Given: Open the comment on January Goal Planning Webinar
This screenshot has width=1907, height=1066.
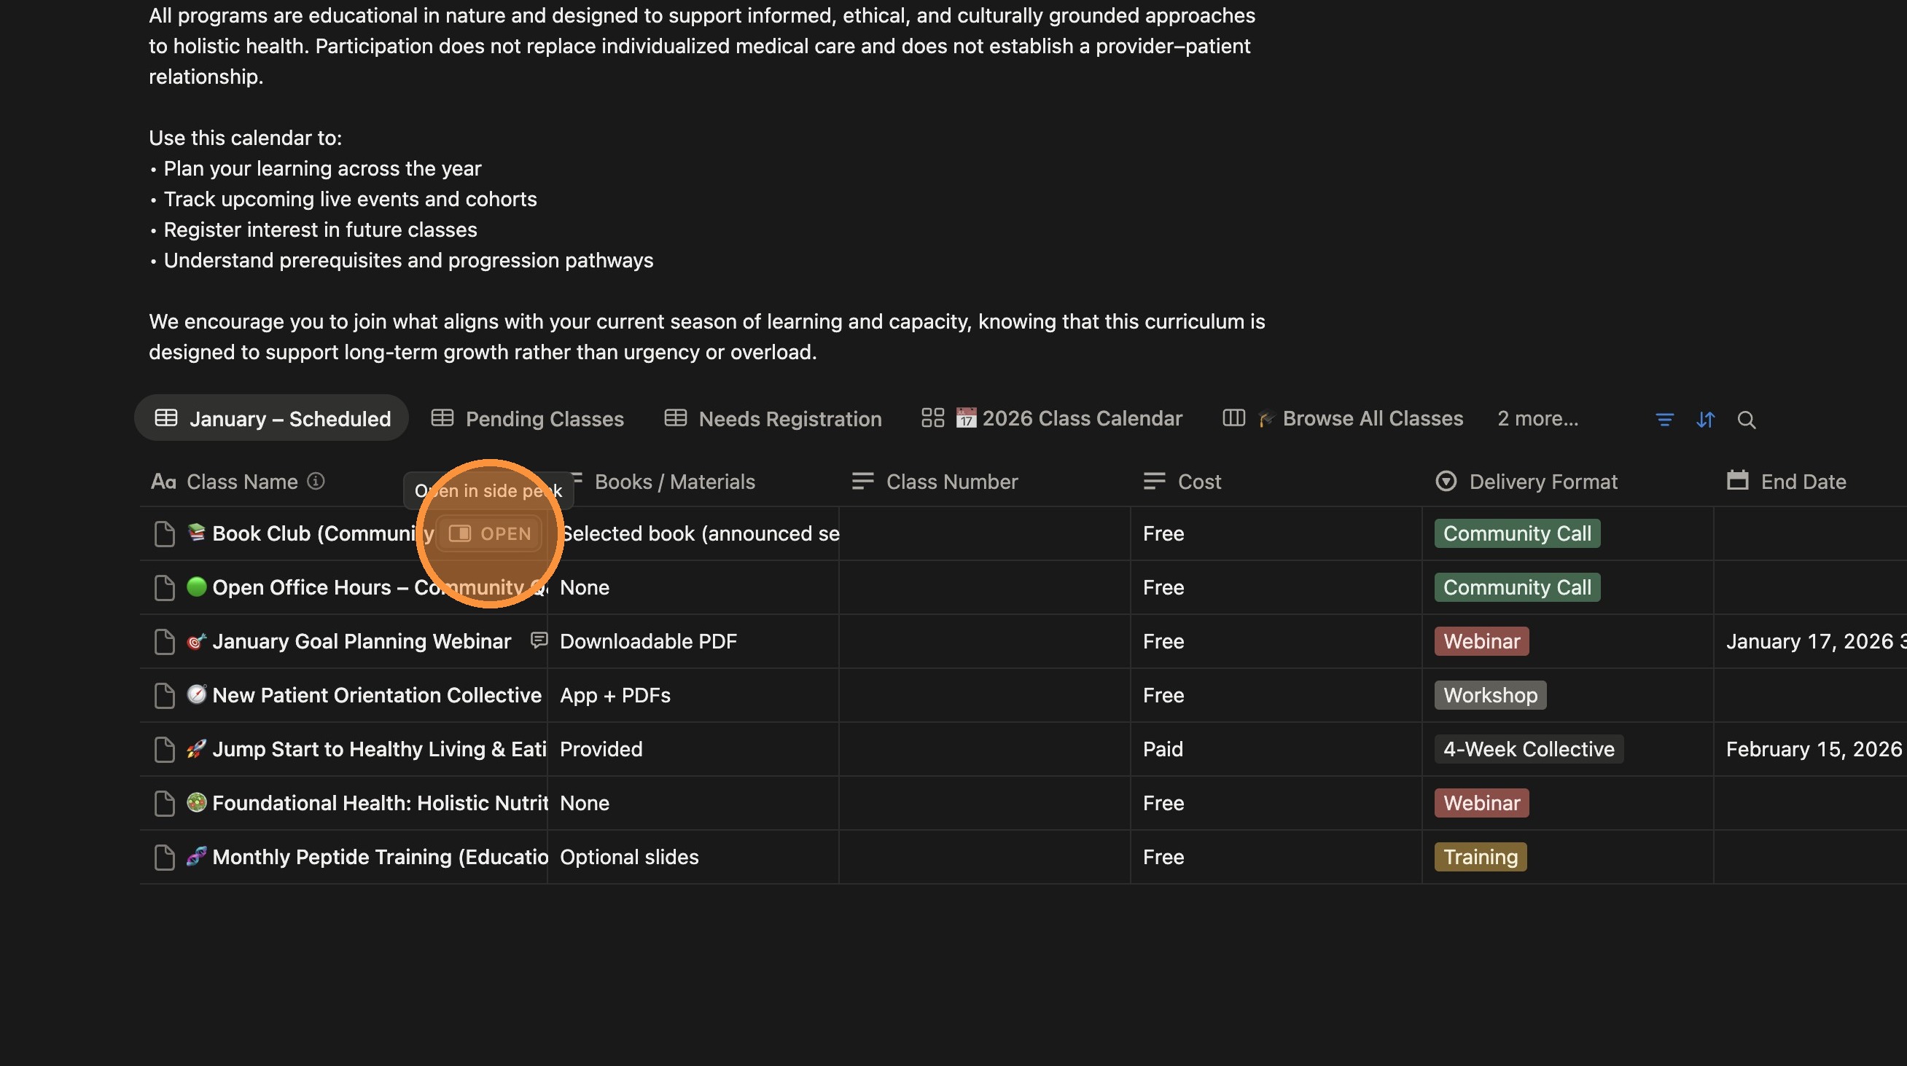Looking at the screenshot, I should point(538,640).
